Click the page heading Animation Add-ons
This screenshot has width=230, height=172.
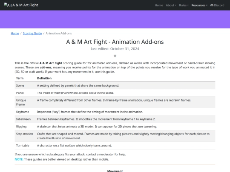115,42
